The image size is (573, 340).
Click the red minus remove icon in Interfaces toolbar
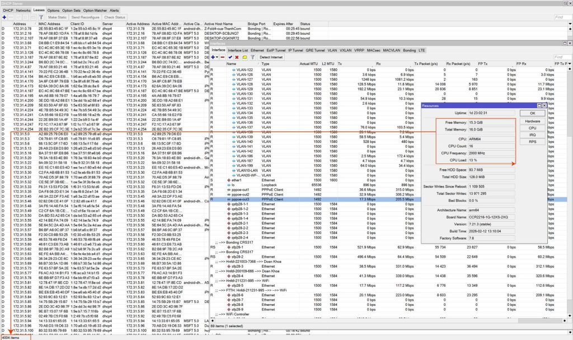click(x=222, y=57)
